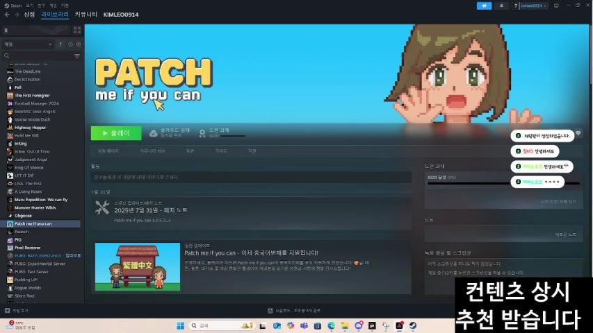Select The DeadLine in the game list
Viewport: 593px width, 333px height.
point(28,71)
